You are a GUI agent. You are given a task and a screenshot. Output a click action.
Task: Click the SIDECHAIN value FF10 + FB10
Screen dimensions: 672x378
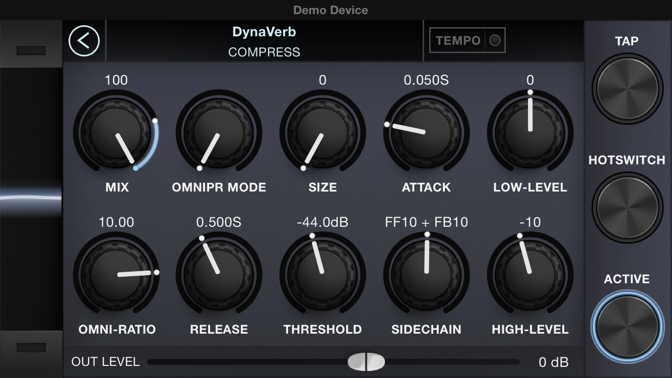(426, 222)
